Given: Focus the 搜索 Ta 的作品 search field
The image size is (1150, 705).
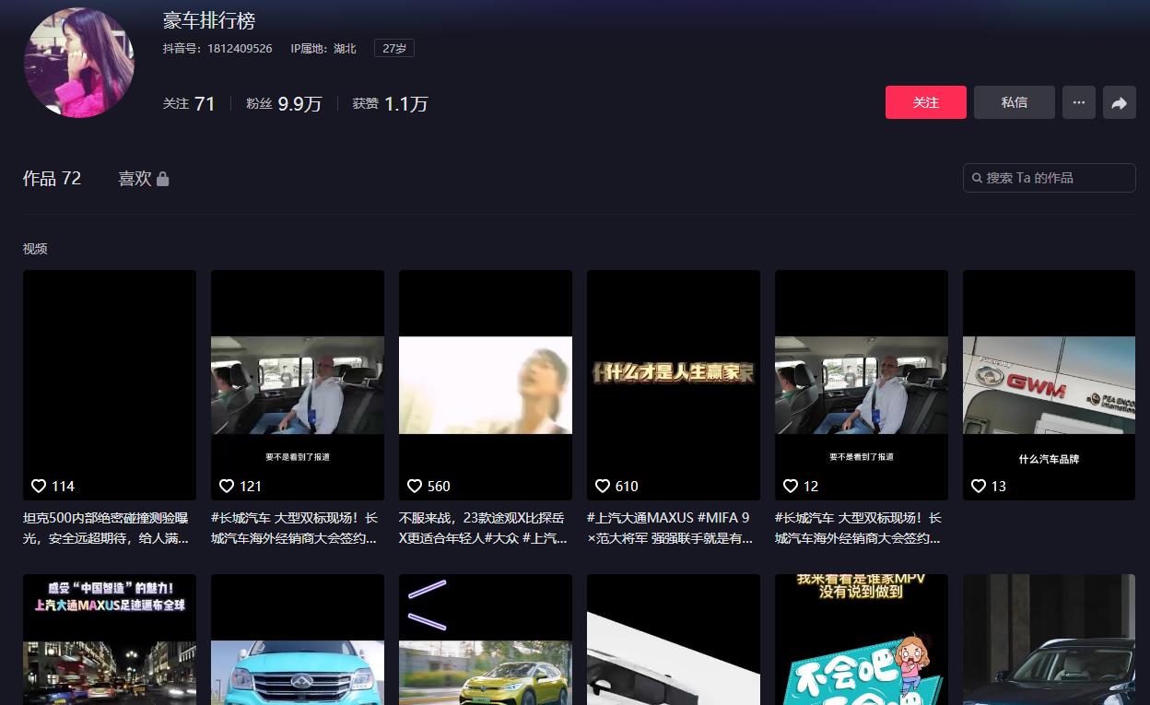Looking at the screenshot, I should 1050,178.
